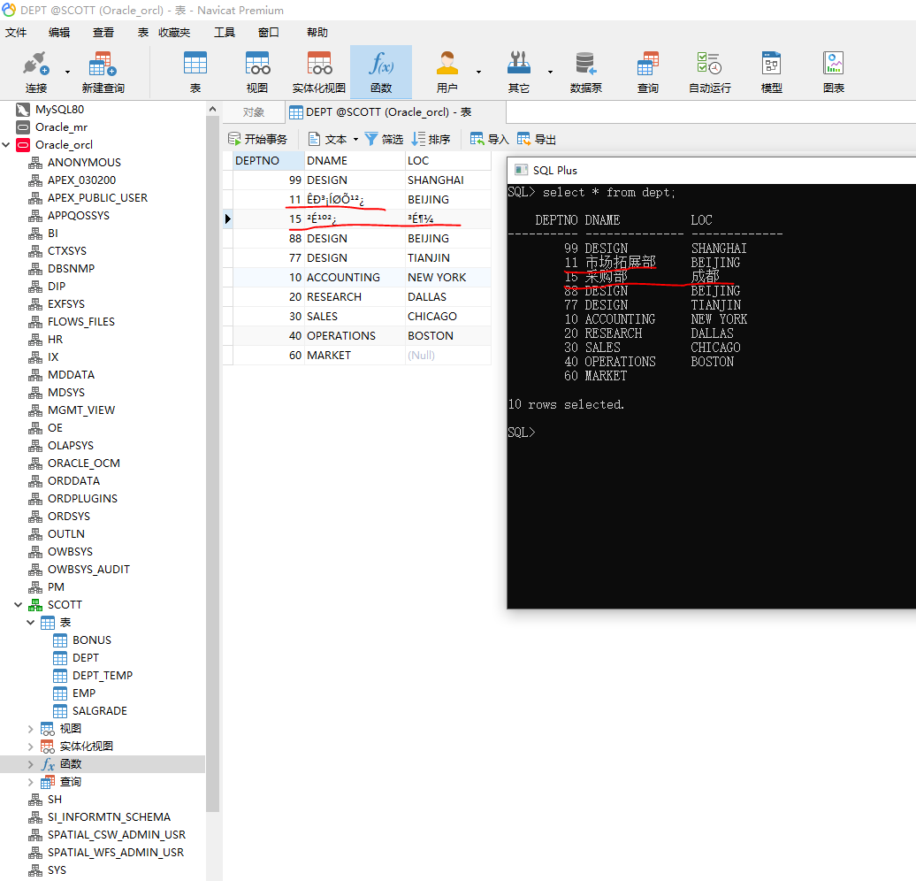Switch to DEPT @SCOTT table tab
The image size is (916, 881).
click(395, 112)
